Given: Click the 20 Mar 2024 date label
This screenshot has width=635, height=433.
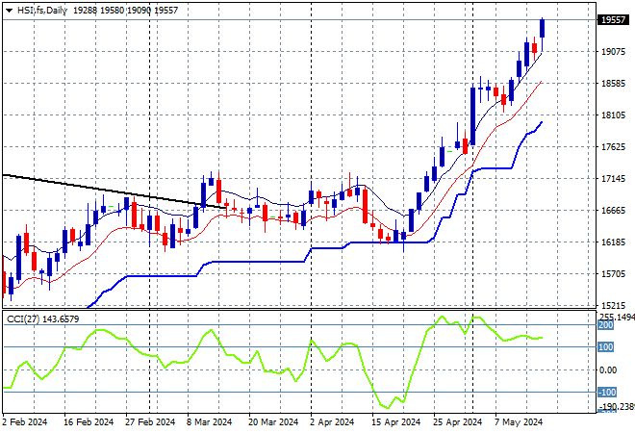Looking at the screenshot, I should (272, 422).
